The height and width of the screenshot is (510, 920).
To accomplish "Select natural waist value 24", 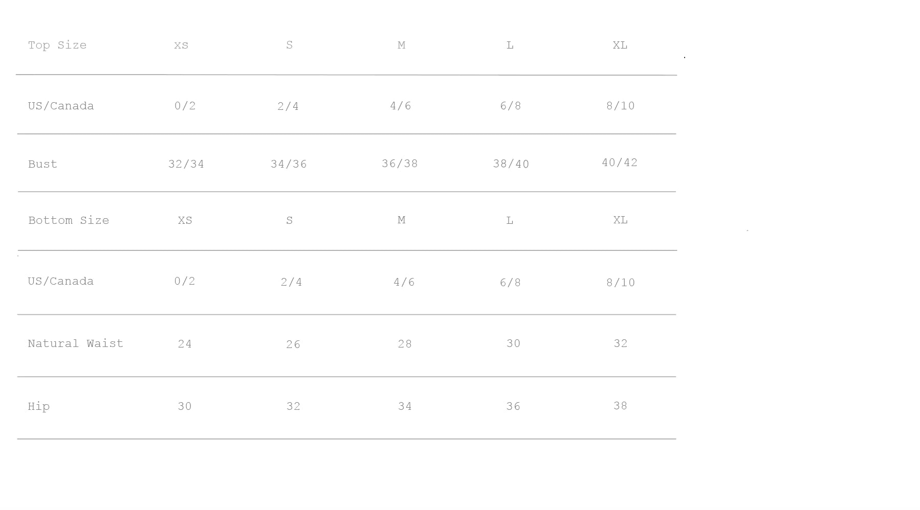I will click(185, 344).
